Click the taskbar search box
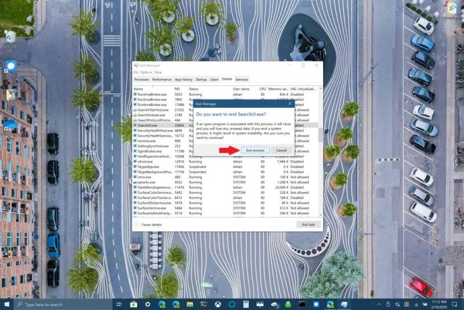The image size is (464, 310). [x=63, y=304]
